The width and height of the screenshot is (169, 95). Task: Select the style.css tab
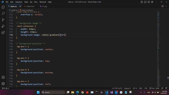point(13,6)
